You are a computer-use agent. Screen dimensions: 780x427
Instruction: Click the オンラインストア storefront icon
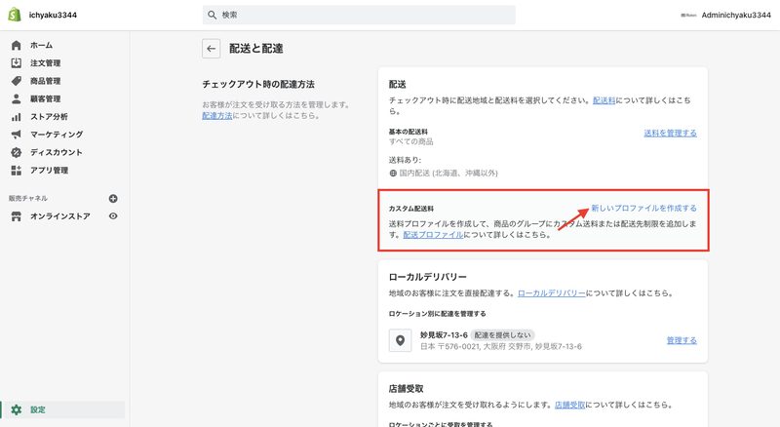tap(17, 216)
